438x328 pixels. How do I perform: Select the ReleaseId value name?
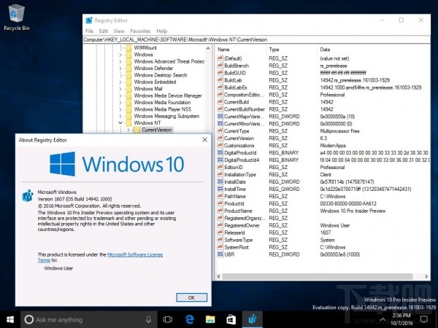pos(234,233)
